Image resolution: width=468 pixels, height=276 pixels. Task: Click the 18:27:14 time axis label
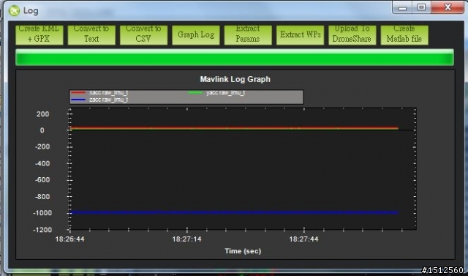point(187,239)
